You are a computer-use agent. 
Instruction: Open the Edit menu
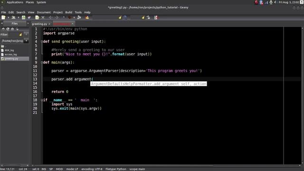coord(11,12)
